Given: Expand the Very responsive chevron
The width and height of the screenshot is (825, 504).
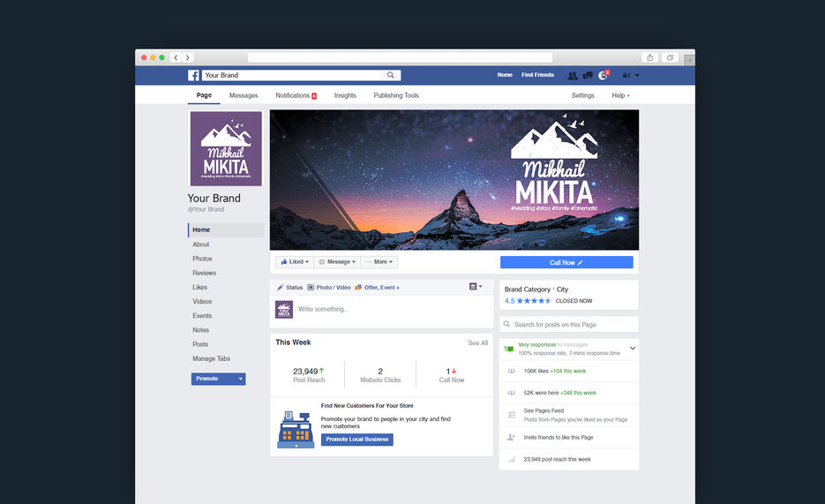Looking at the screenshot, I should (633, 349).
